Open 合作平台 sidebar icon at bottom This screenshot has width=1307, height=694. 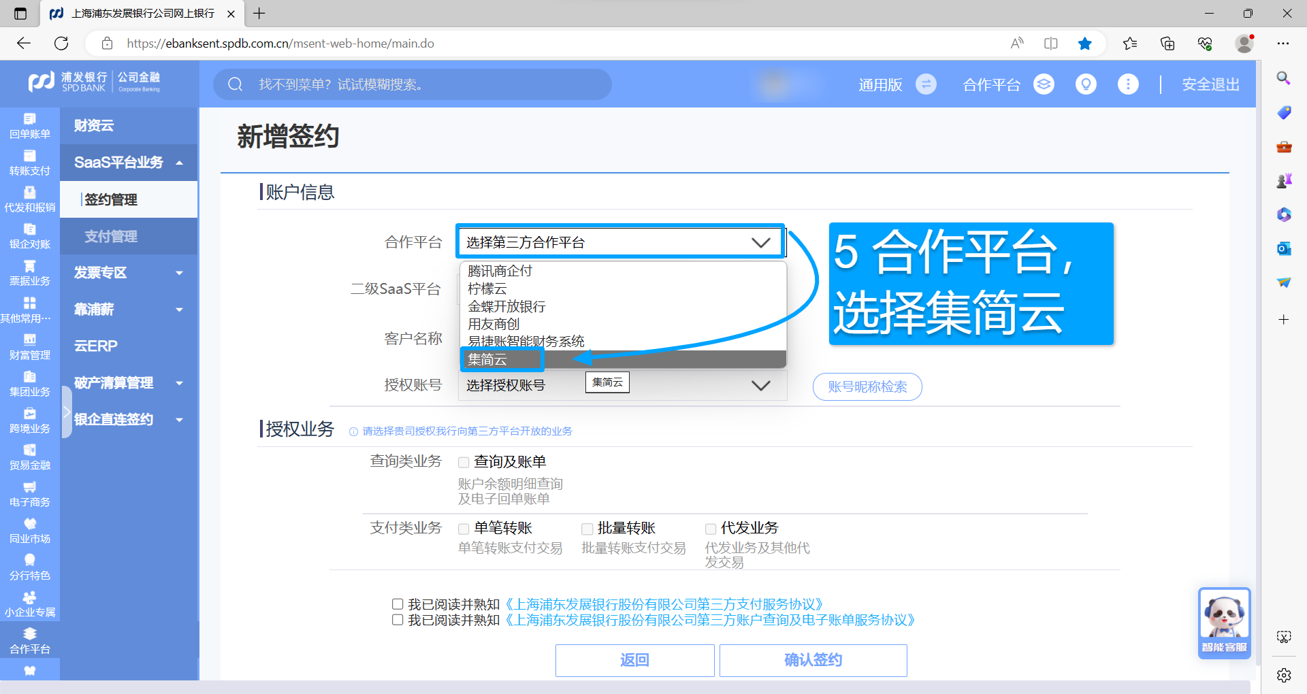[x=30, y=640]
